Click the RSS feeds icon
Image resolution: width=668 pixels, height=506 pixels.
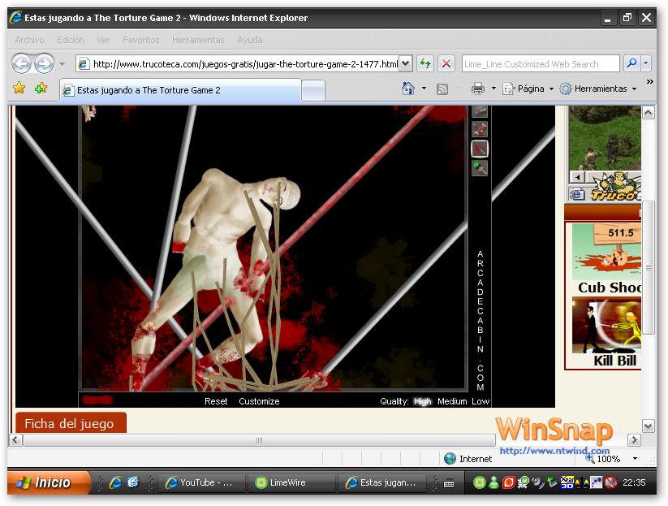tap(442, 89)
